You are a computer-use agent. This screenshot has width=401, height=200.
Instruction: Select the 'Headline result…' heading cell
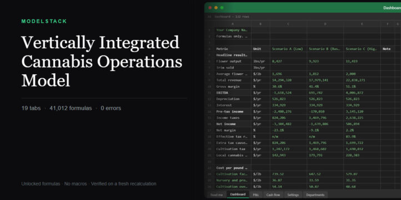click(x=233, y=55)
